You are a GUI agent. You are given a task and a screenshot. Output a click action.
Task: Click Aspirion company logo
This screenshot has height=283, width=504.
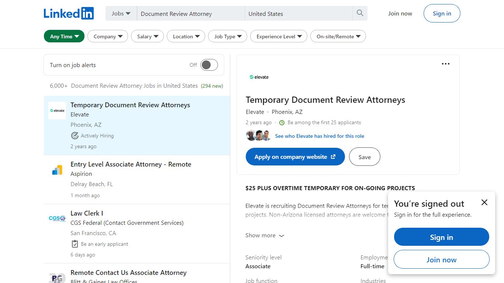pos(57,170)
